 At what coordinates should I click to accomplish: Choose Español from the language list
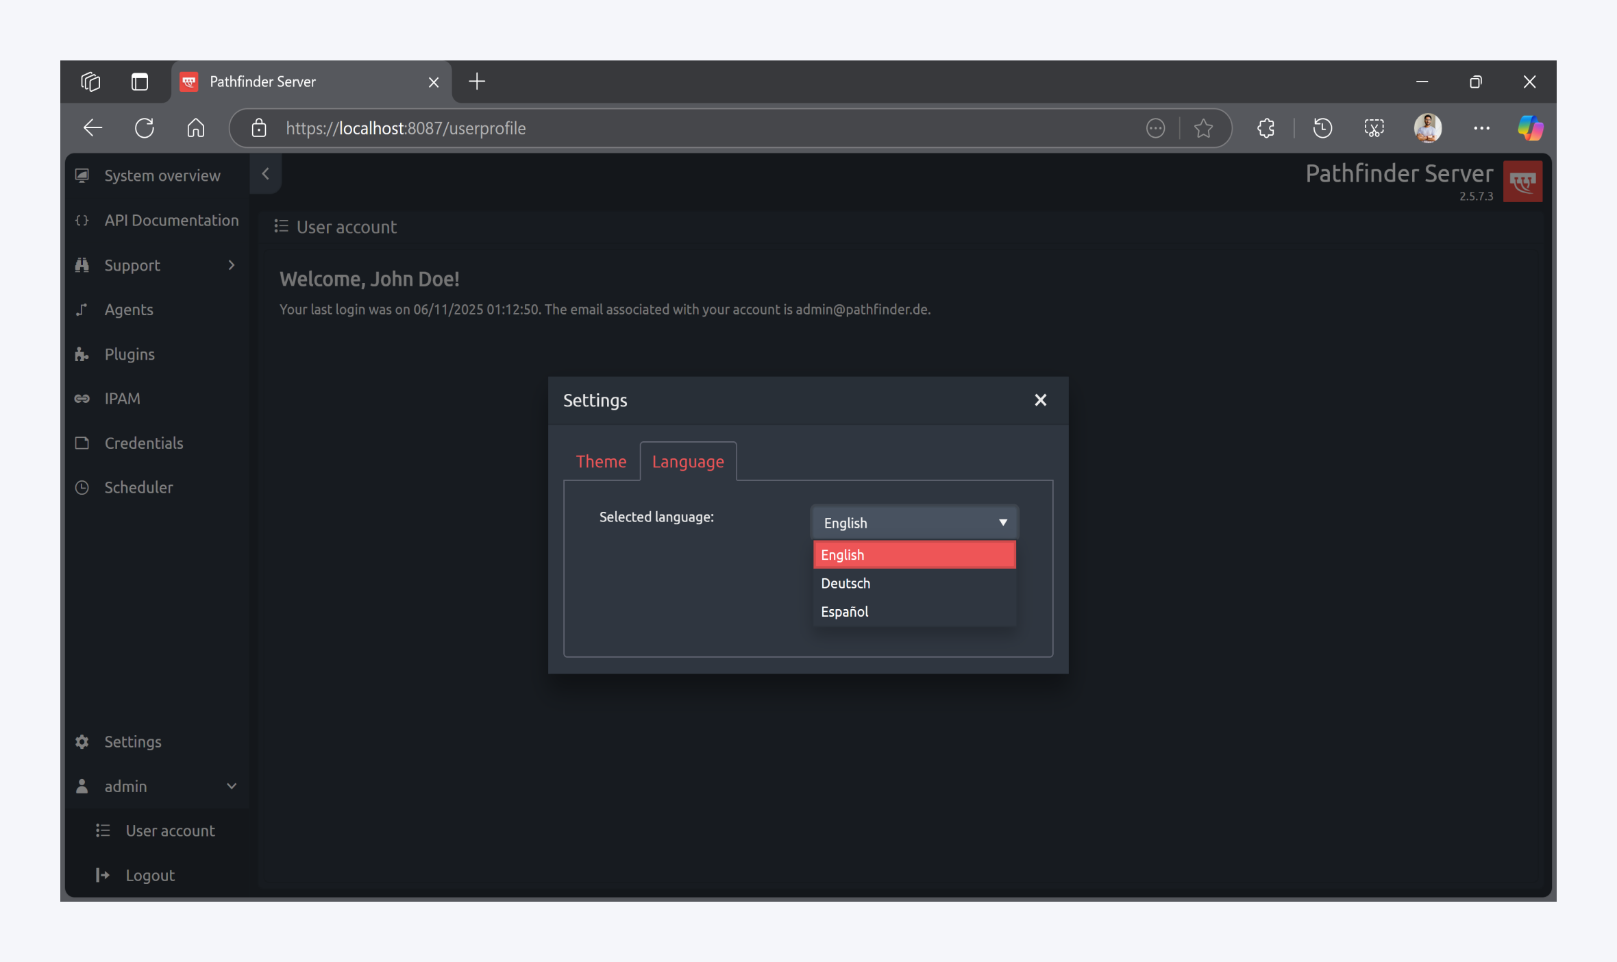(844, 611)
